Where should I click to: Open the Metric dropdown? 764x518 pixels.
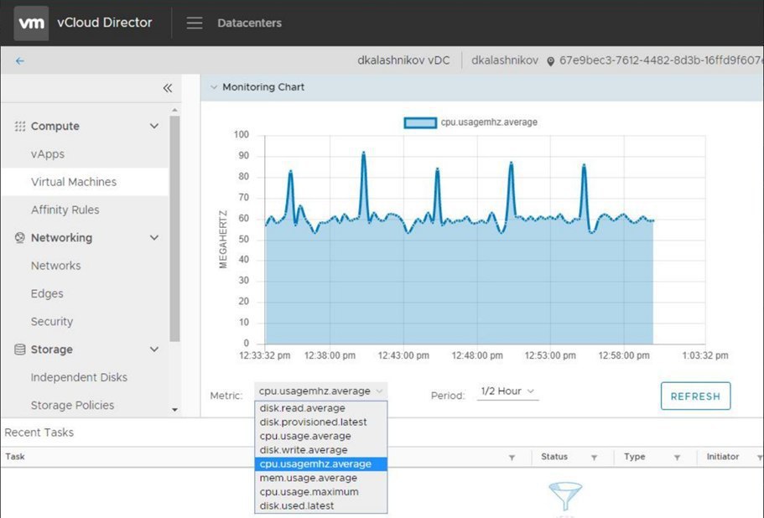320,391
